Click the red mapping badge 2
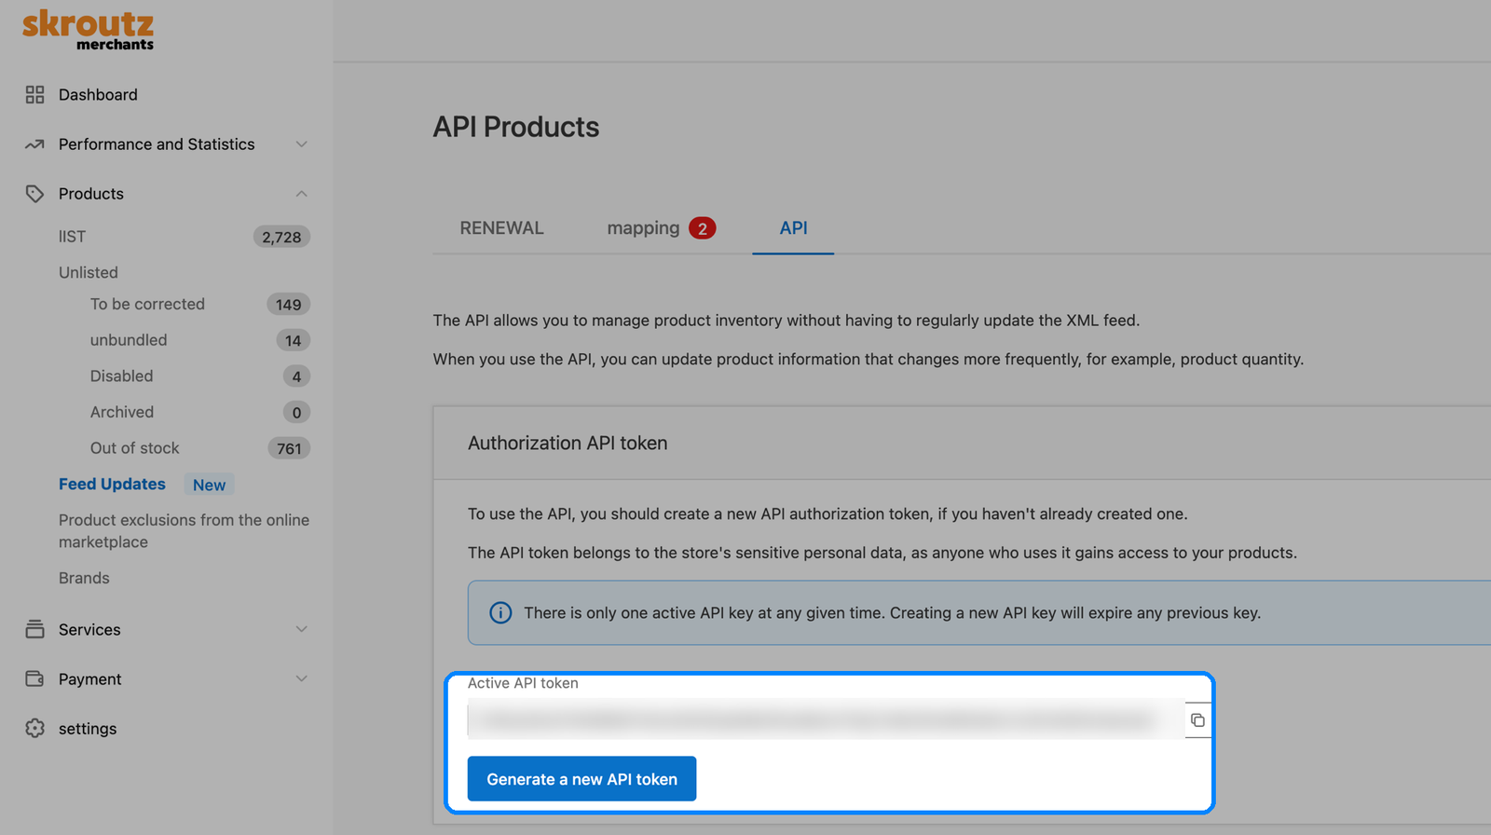The width and height of the screenshot is (1491, 835). [702, 228]
